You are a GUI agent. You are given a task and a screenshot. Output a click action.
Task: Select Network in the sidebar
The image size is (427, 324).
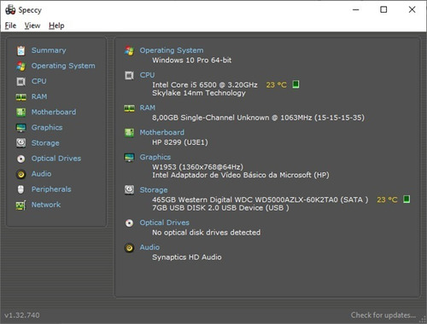tap(46, 205)
